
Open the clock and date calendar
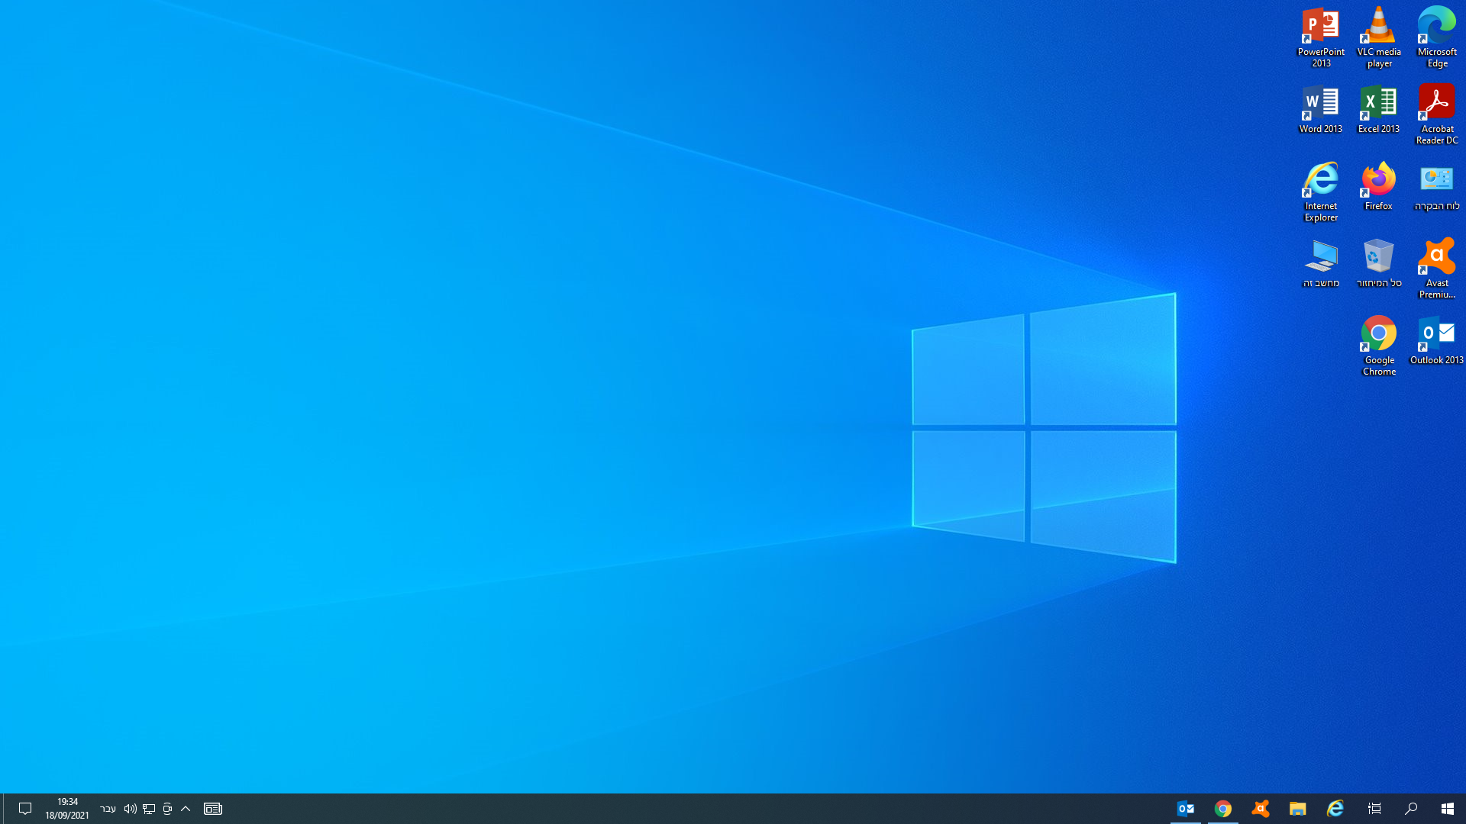pos(67,809)
